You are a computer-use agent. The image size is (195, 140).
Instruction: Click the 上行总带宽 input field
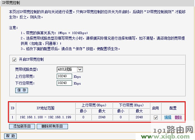(64, 76)
